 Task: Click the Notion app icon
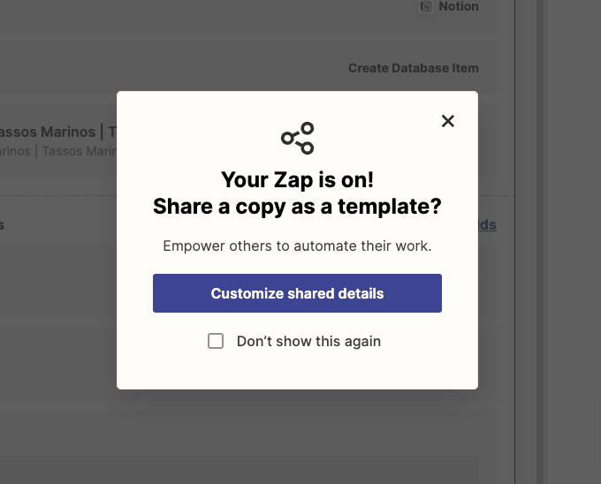click(x=426, y=6)
